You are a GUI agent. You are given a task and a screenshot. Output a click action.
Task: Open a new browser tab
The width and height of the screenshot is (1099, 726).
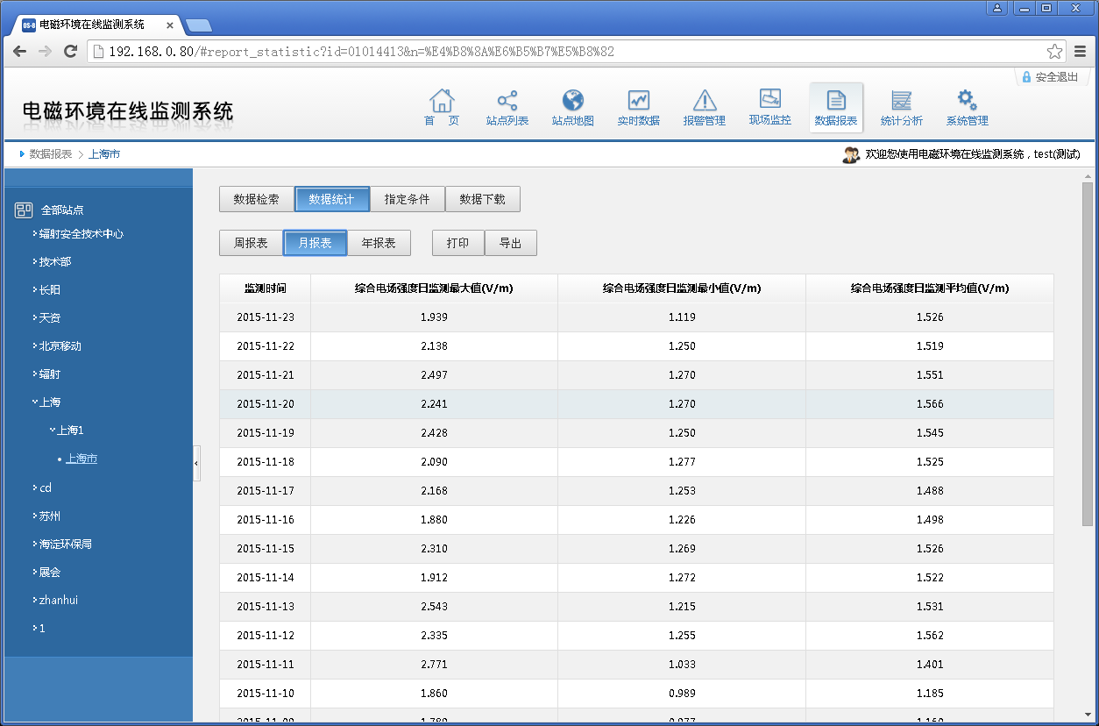tap(199, 25)
